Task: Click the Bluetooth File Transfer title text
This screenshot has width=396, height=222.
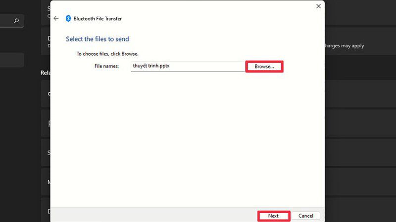Action: tap(98, 19)
